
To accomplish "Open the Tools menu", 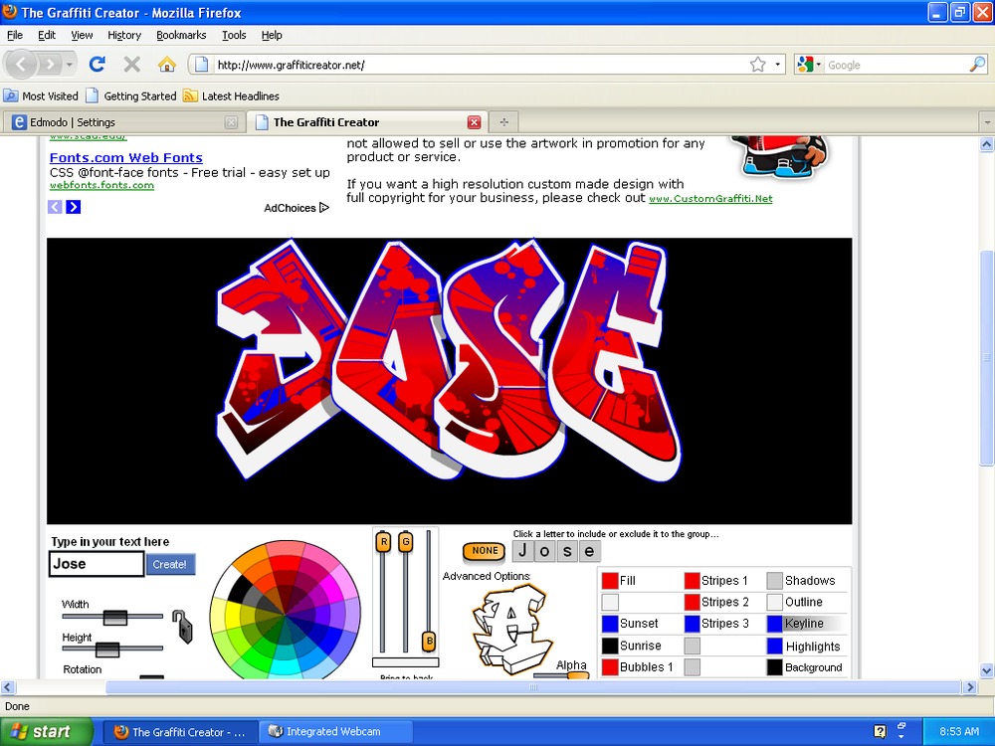I will coord(234,35).
